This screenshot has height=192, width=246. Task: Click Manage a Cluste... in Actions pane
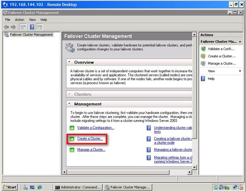point(222,63)
